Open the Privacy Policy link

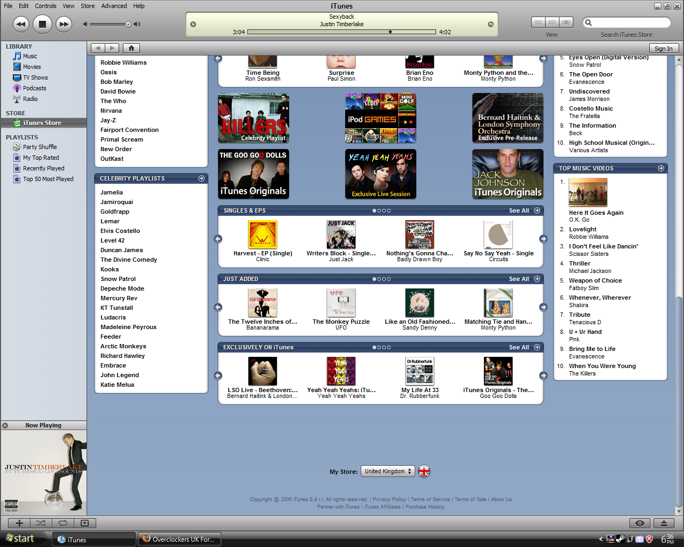pyautogui.click(x=389, y=499)
